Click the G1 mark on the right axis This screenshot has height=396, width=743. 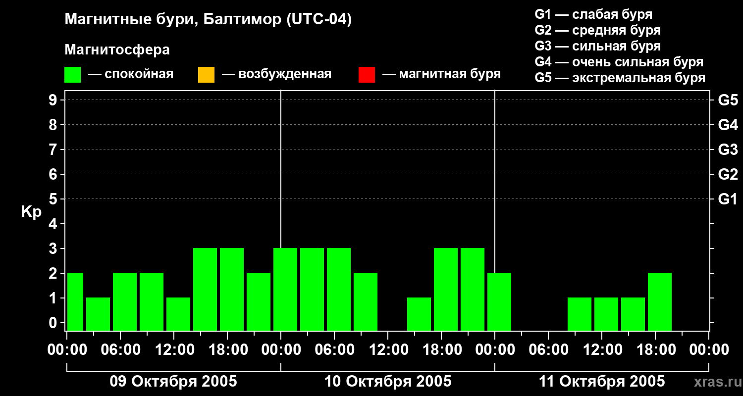coord(728,199)
